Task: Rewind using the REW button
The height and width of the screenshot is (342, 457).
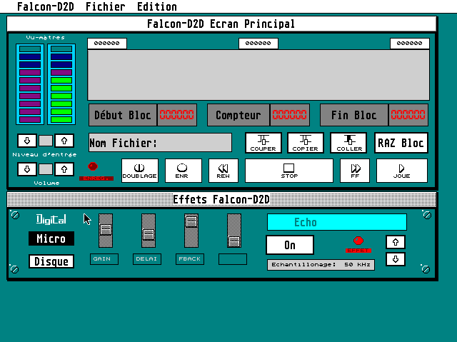Action: pyautogui.click(x=224, y=171)
